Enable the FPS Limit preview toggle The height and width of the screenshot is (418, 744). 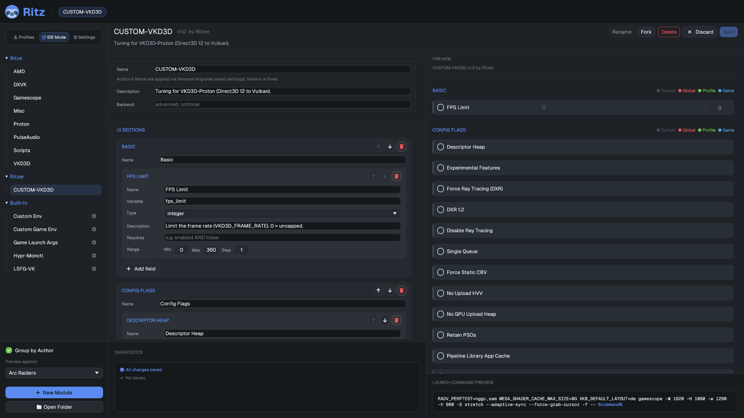[441, 108]
